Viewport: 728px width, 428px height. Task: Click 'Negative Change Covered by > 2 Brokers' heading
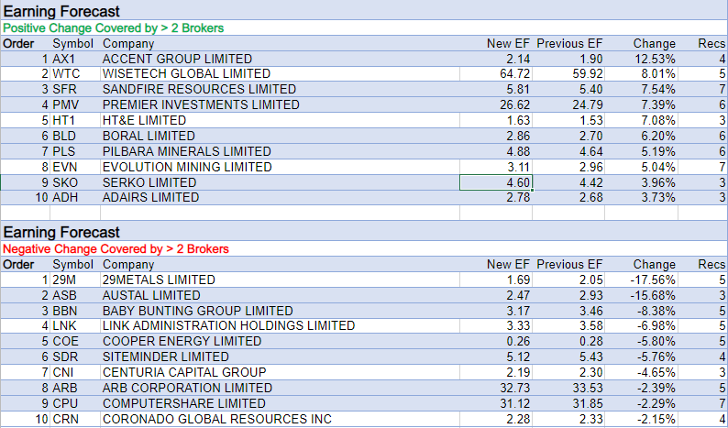116,248
